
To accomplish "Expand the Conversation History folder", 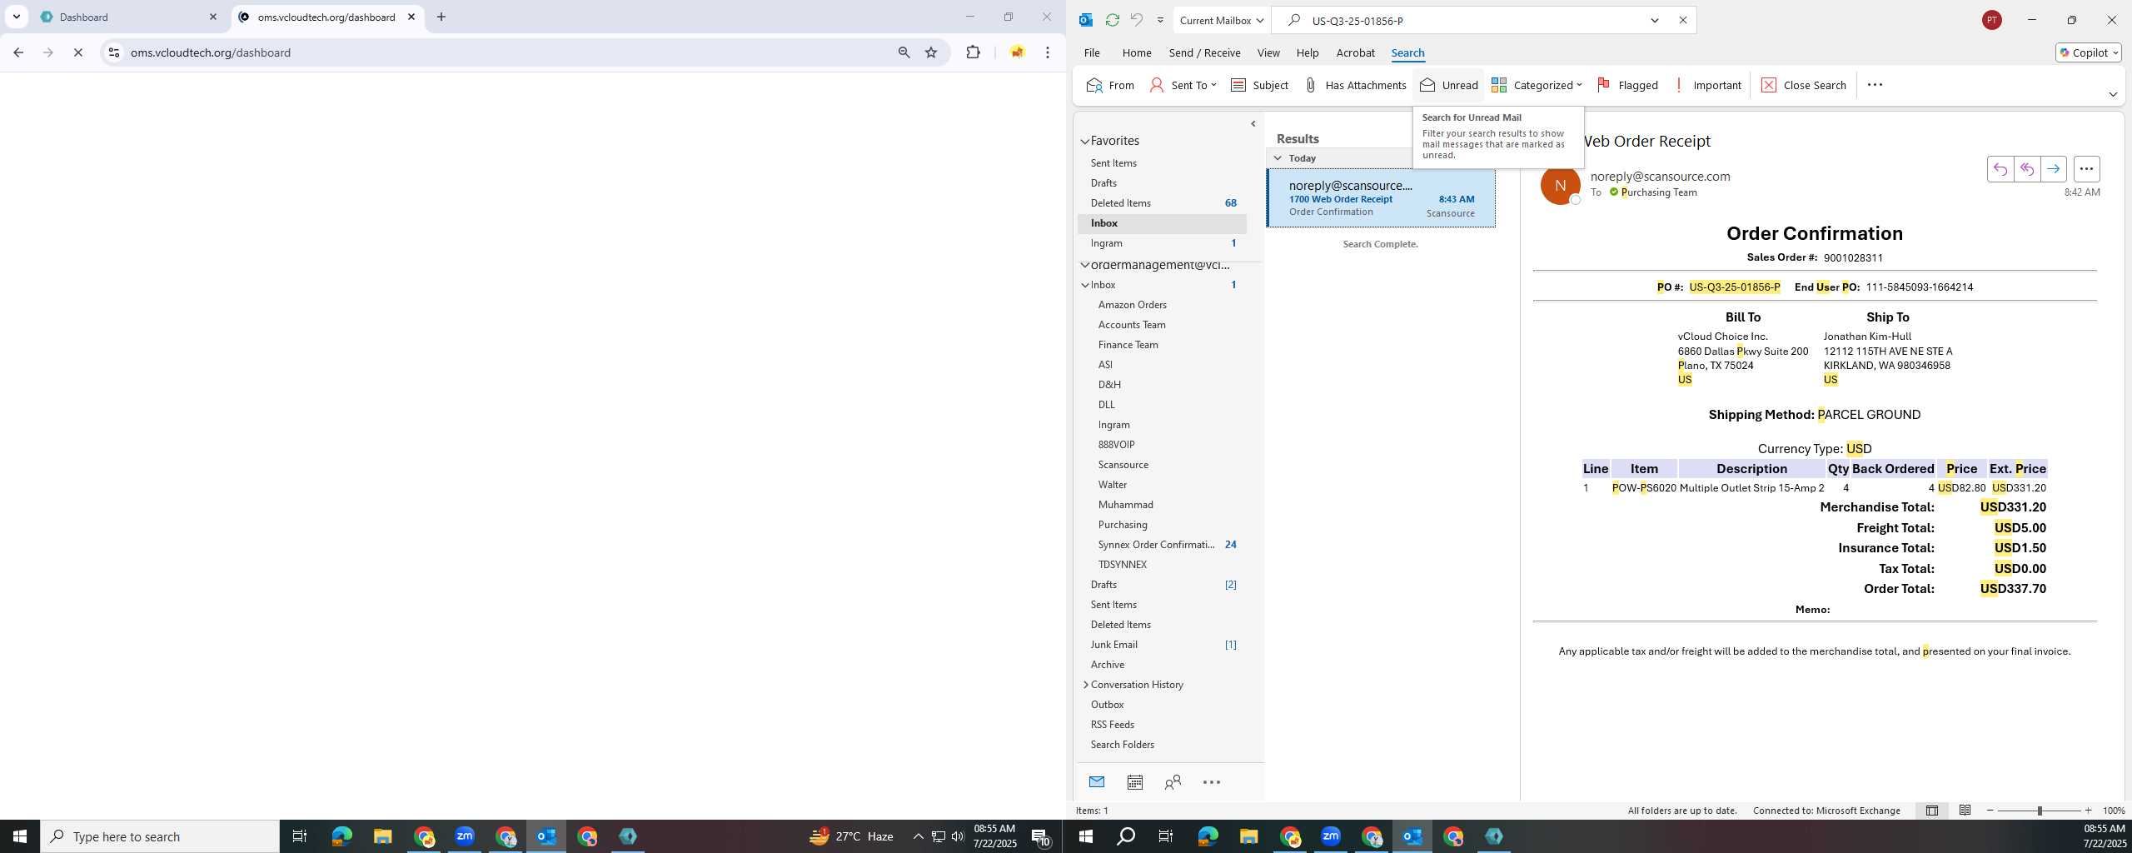I will [1085, 685].
